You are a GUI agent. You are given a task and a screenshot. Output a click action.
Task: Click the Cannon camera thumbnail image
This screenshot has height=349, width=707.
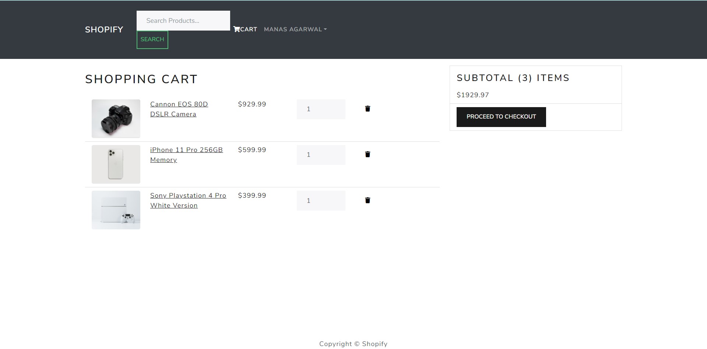pyautogui.click(x=116, y=118)
